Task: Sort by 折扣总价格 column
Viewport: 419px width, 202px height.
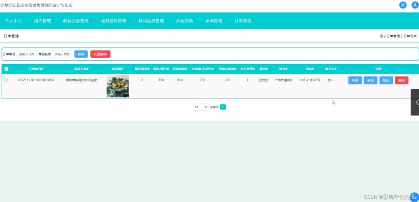Action: [227, 69]
